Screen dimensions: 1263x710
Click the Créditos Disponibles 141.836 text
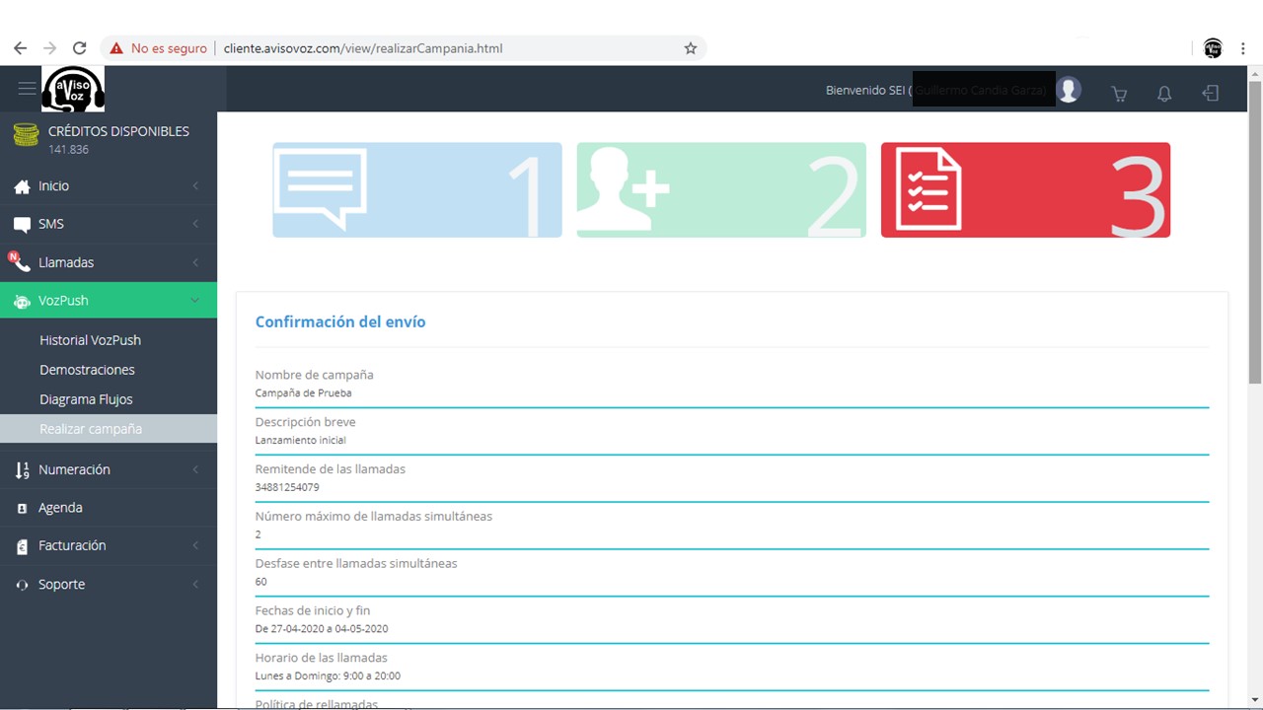click(118, 139)
